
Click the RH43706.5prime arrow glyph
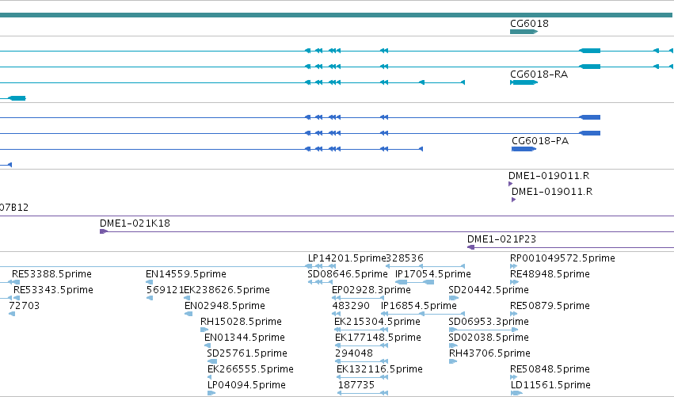[452, 362]
